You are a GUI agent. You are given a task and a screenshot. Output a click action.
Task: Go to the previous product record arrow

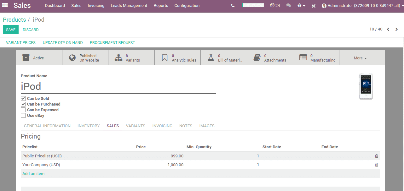coord(388,29)
